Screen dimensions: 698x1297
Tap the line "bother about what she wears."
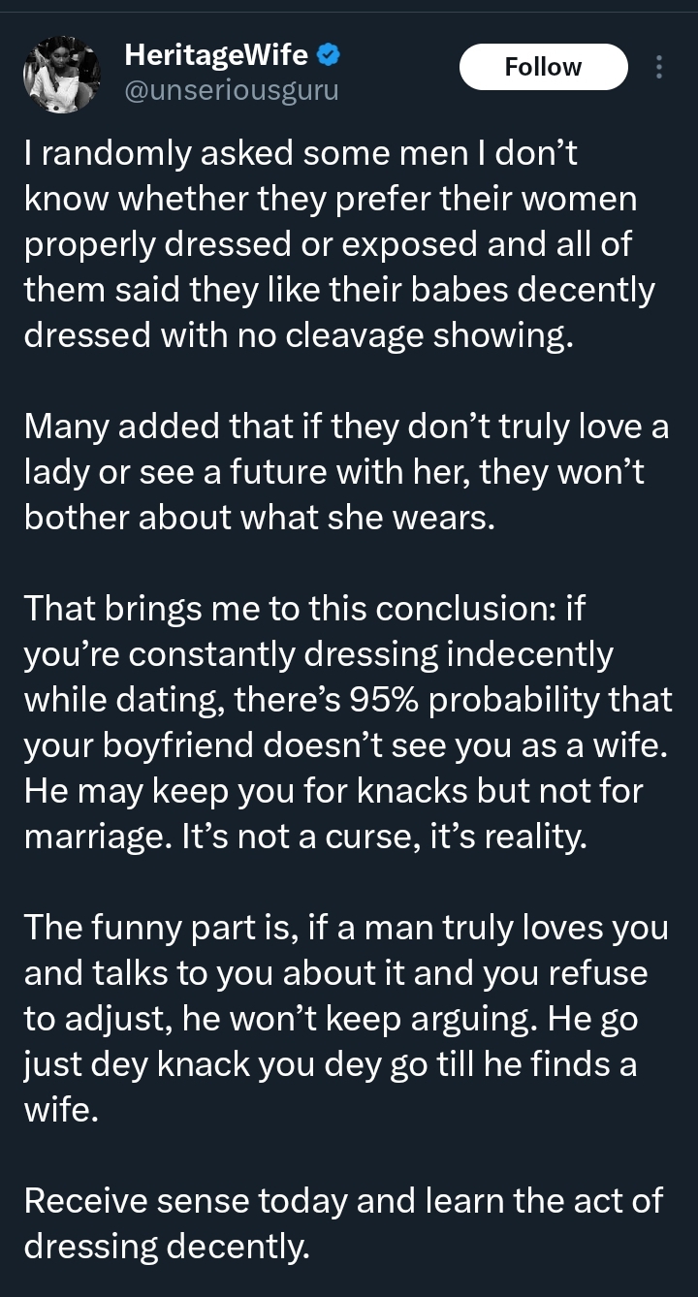(x=260, y=518)
